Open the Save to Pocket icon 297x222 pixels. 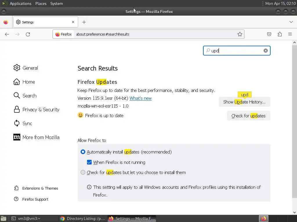click(x=269, y=34)
